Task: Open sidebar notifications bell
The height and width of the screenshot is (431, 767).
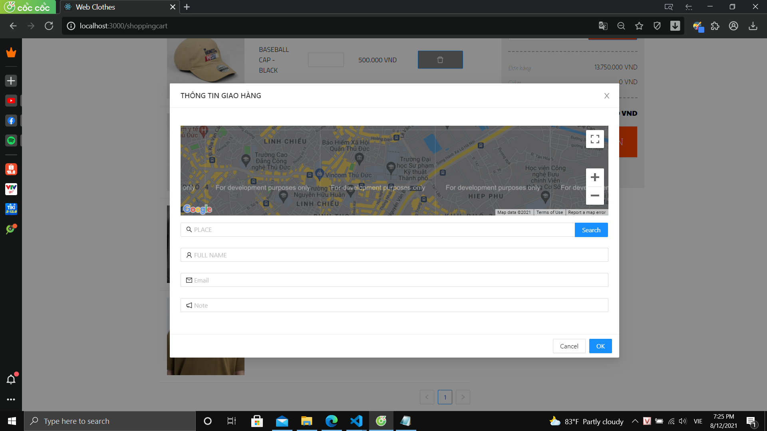Action: tap(11, 379)
